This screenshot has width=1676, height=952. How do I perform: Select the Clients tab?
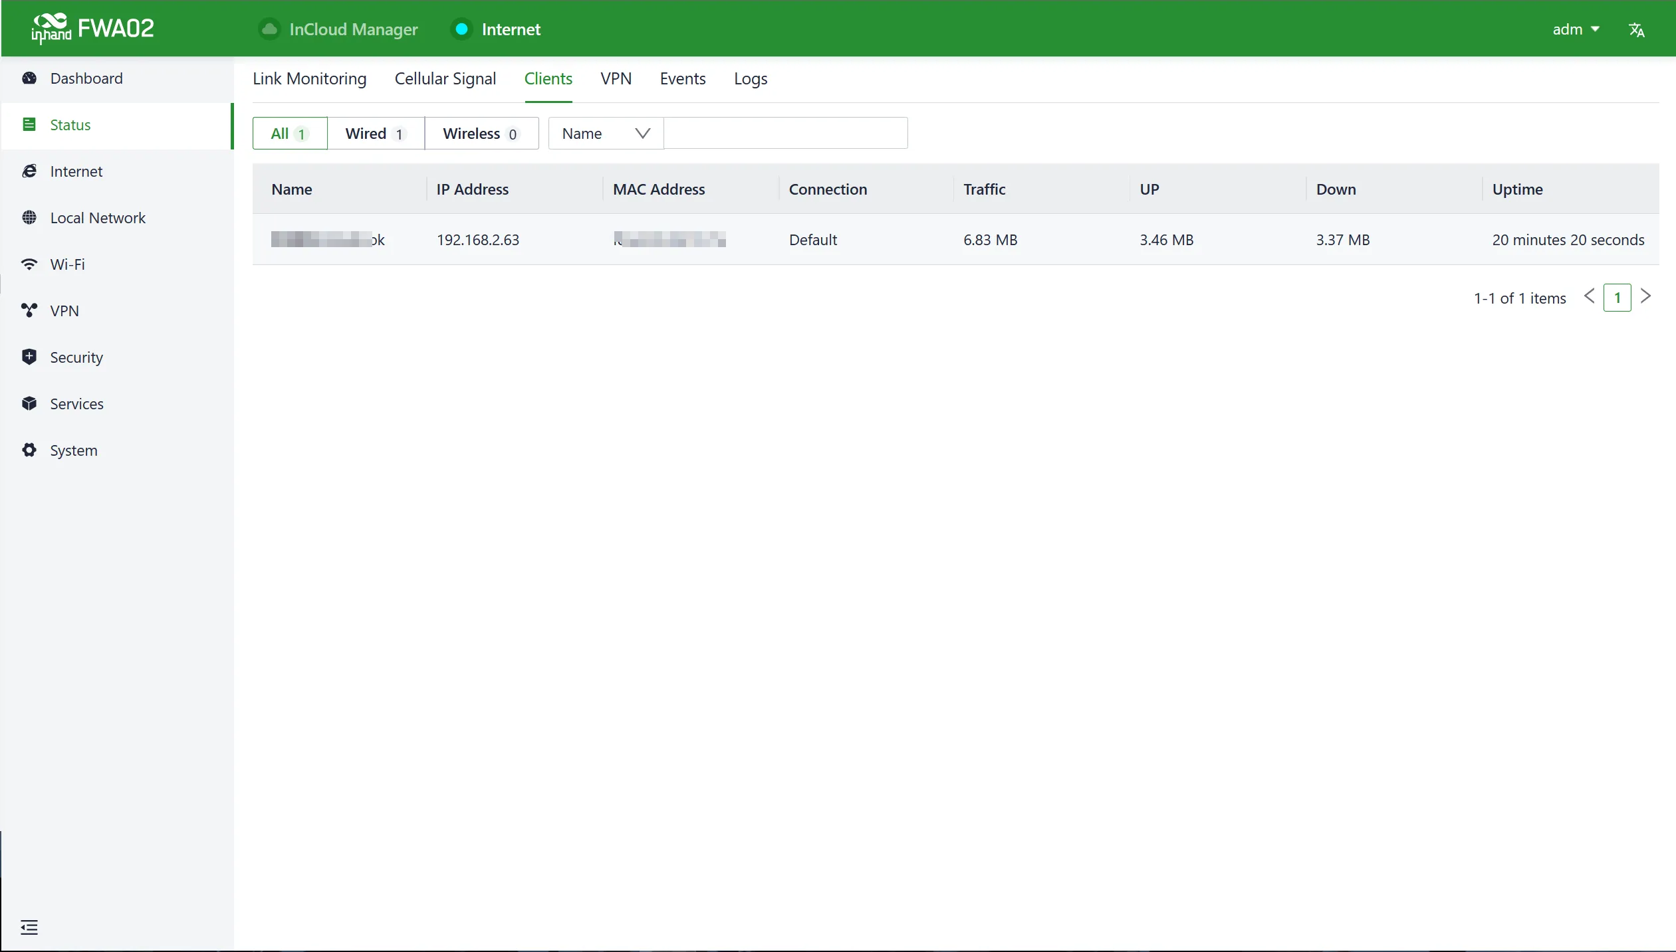[548, 79]
